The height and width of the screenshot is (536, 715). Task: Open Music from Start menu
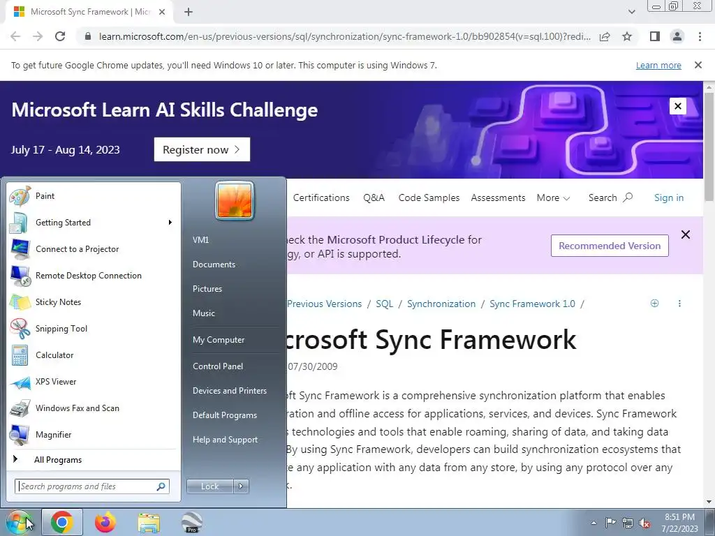click(x=203, y=313)
